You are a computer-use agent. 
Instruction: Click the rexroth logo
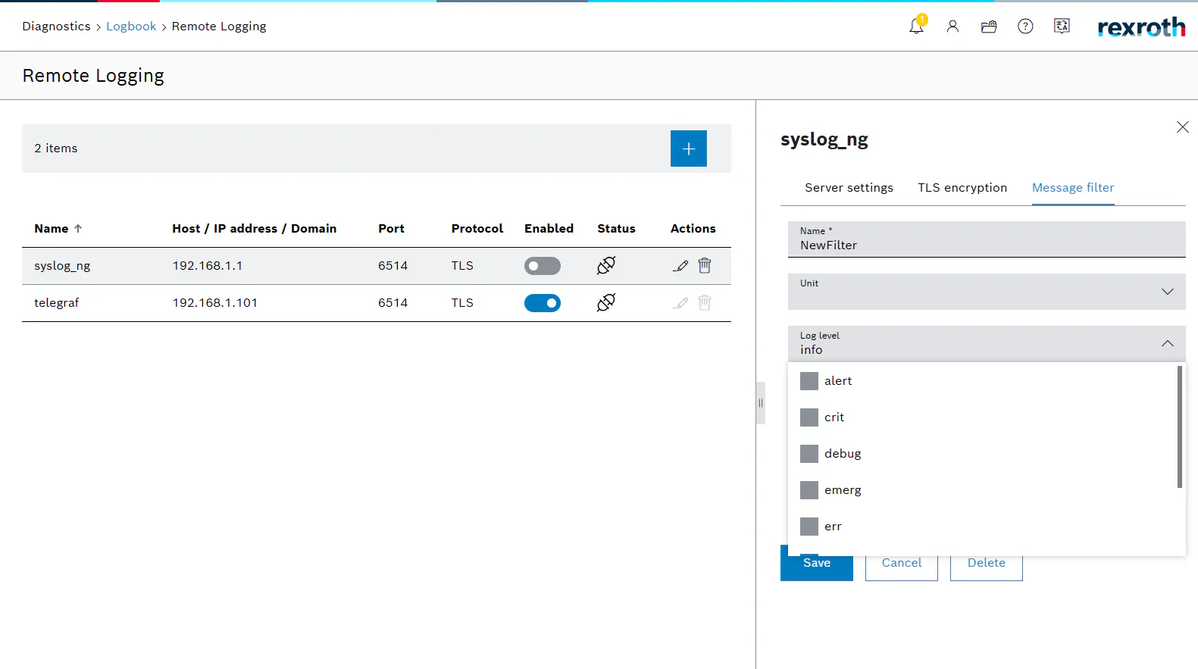tap(1141, 27)
